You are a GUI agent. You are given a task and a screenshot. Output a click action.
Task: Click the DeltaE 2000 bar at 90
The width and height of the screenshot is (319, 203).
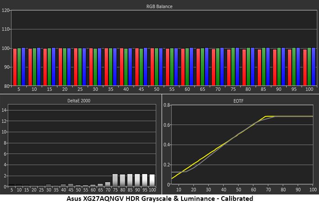pos(137,180)
